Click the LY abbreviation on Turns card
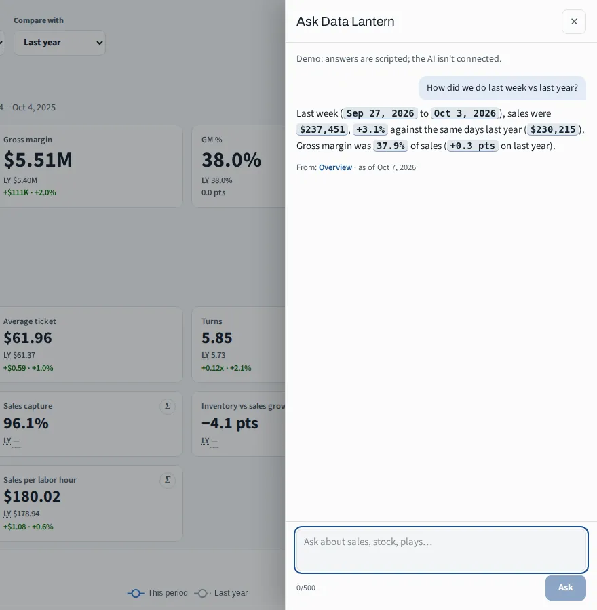This screenshot has width=597, height=610. (206, 355)
